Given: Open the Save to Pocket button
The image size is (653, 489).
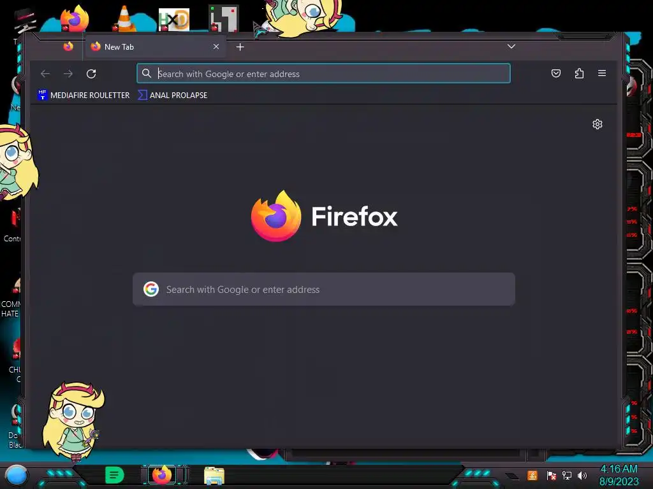Looking at the screenshot, I should [x=556, y=74].
